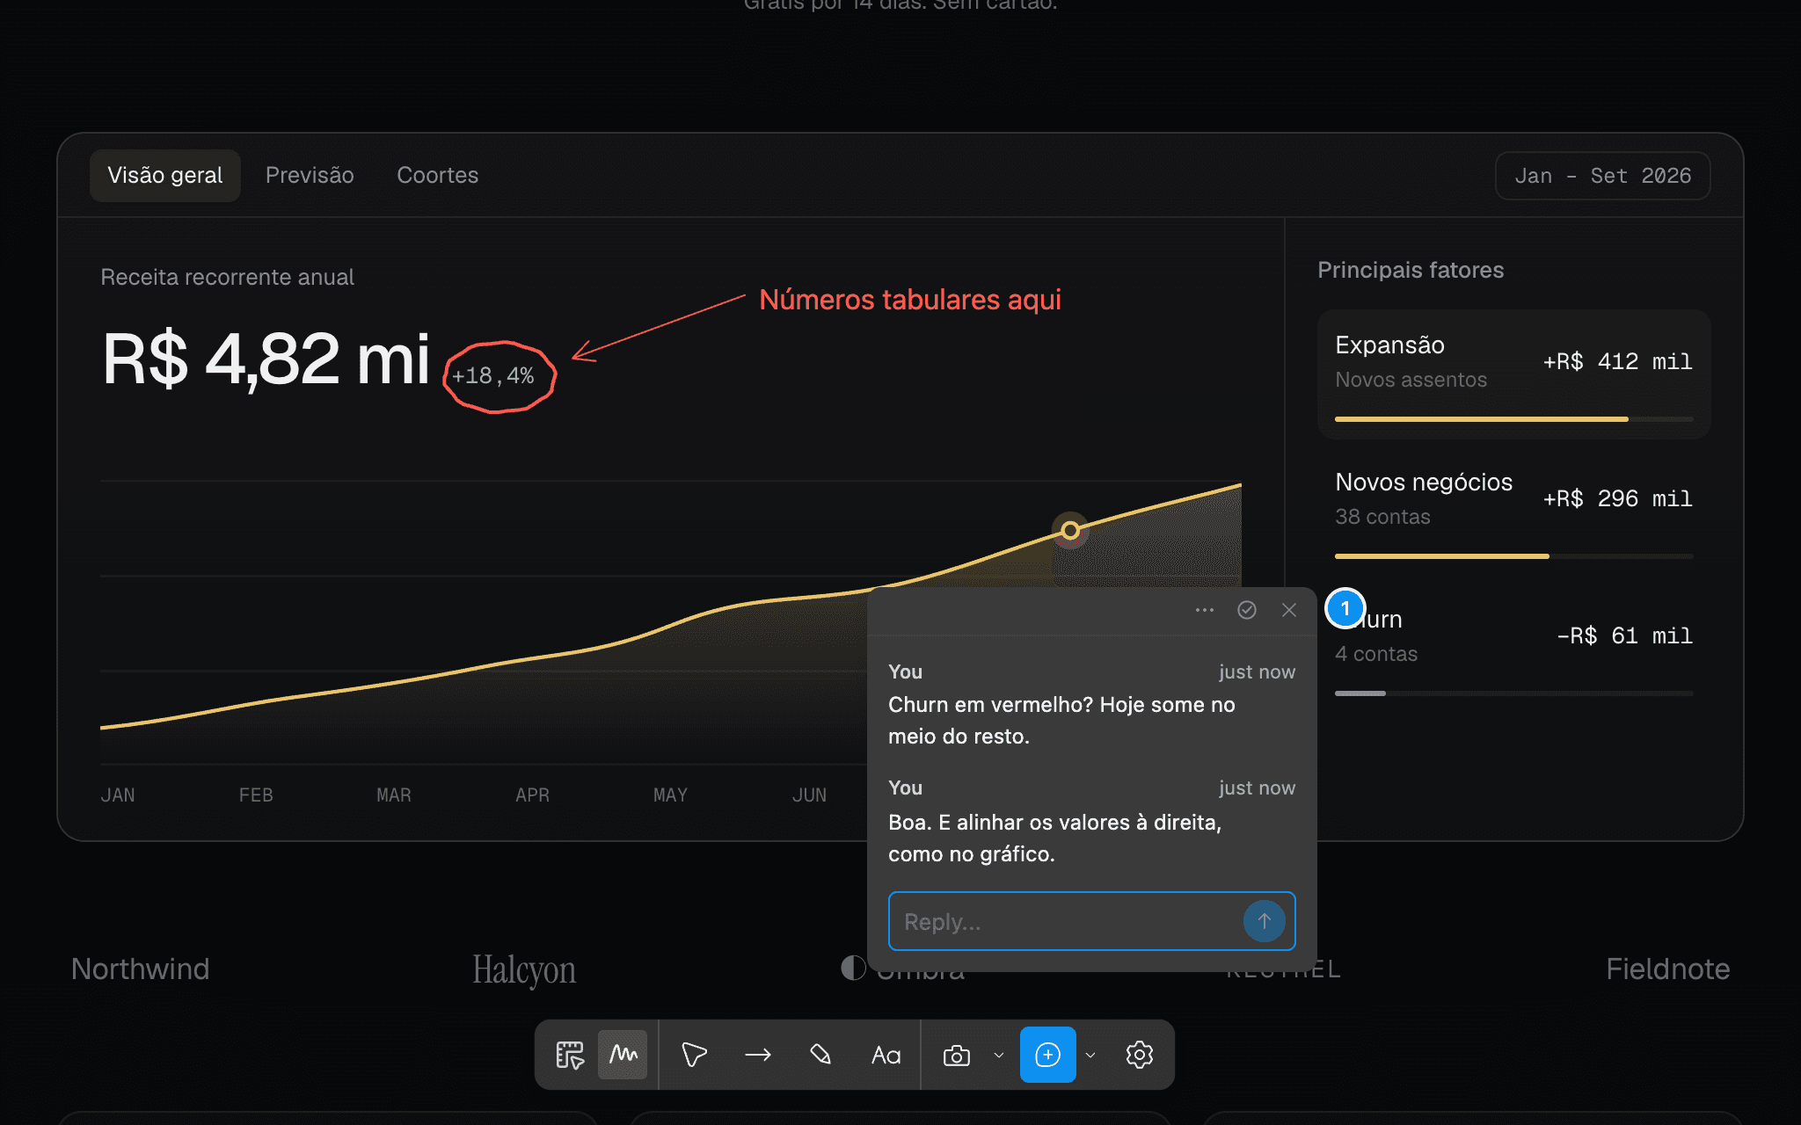Click the camera screenshot icon

tap(956, 1055)
